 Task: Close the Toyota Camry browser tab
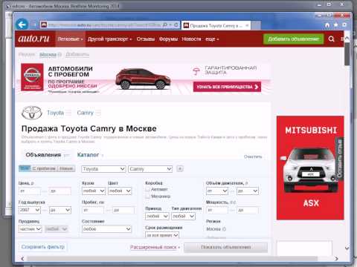tap(247, 25)
